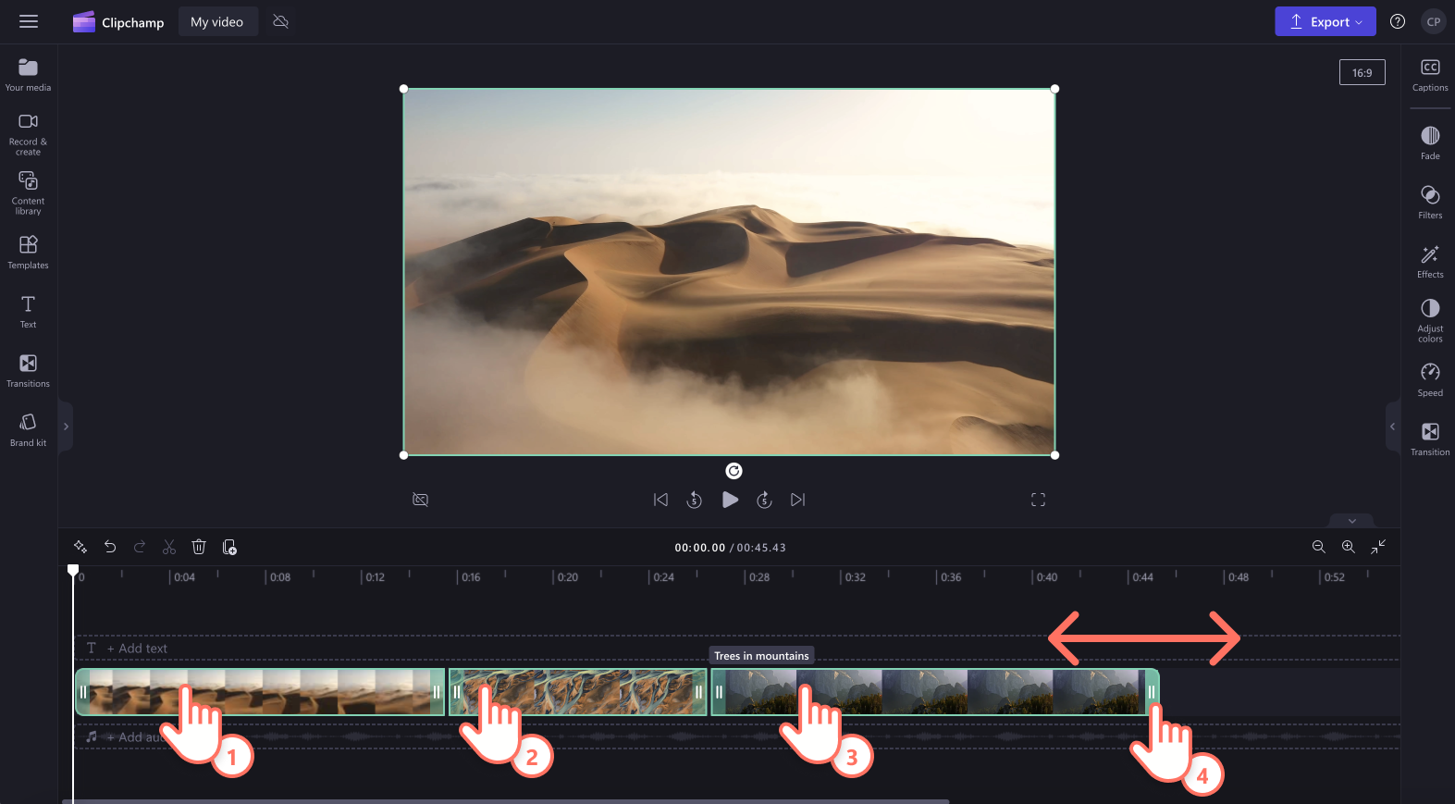
Task: Open Your media tab
Action: 29,75
